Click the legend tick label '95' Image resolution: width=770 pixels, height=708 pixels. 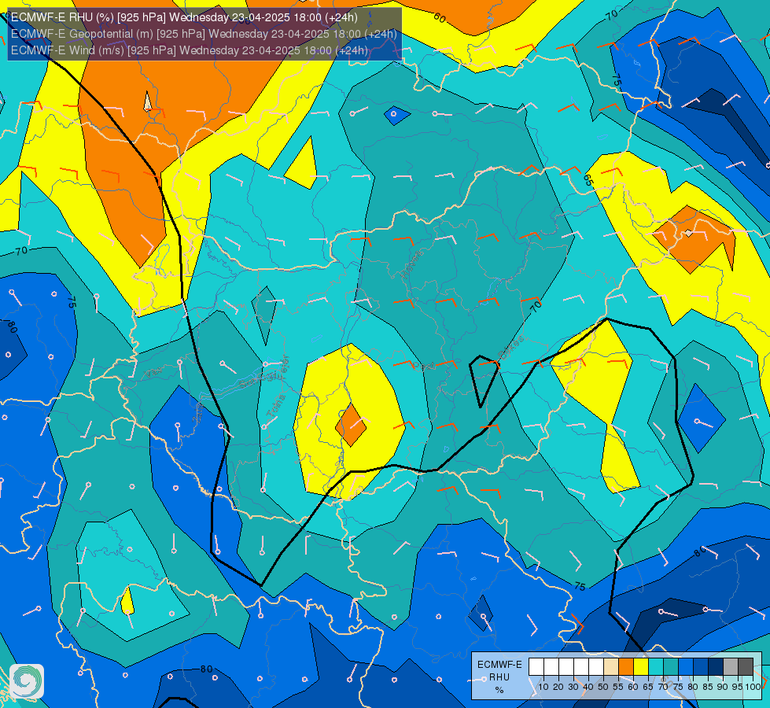[x=738, y=687]
